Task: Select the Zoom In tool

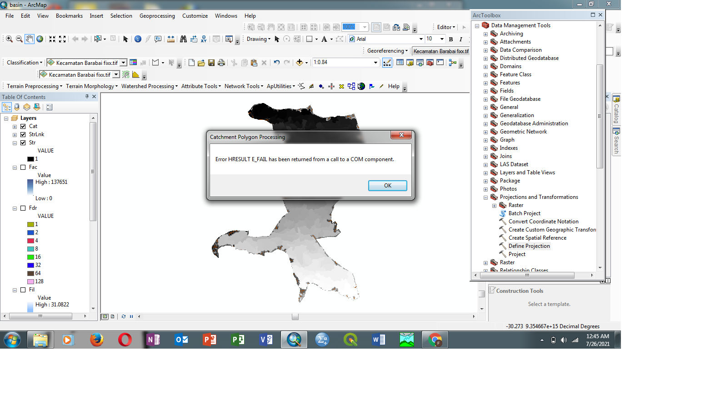Action: (x=8, y=39)
